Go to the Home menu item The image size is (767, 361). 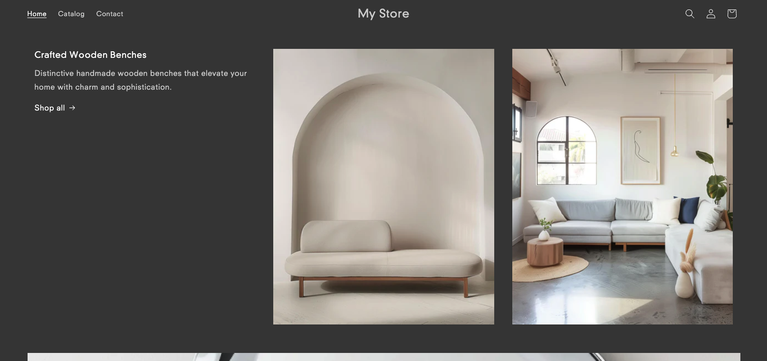pos(37,14)
